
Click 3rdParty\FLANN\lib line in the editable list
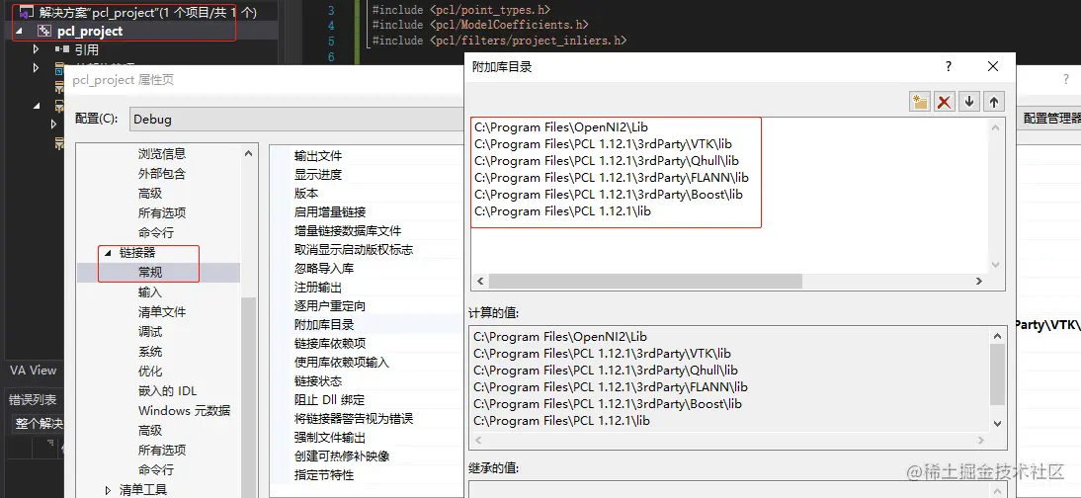click(x=612, y=178)
